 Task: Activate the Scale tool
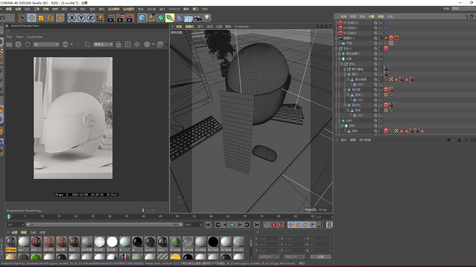pyautogui.click(x=41, y=18)
